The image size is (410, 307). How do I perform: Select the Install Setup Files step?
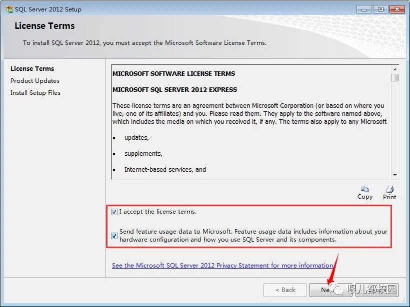[x=35, y=93]
